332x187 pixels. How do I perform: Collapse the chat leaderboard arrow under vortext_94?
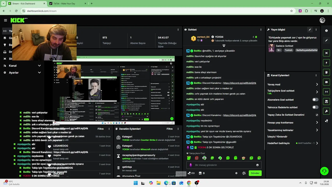(224, 46)
